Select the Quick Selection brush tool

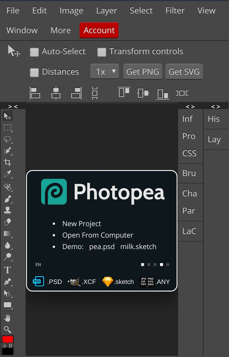8,151
